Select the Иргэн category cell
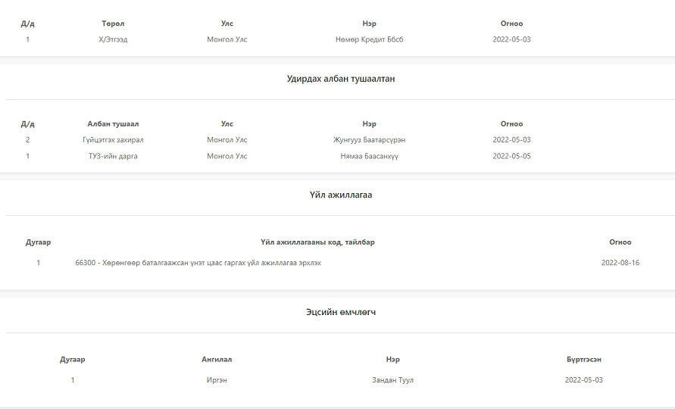The width and height of the screenshot is (675, 409). (x=217, y=380)
